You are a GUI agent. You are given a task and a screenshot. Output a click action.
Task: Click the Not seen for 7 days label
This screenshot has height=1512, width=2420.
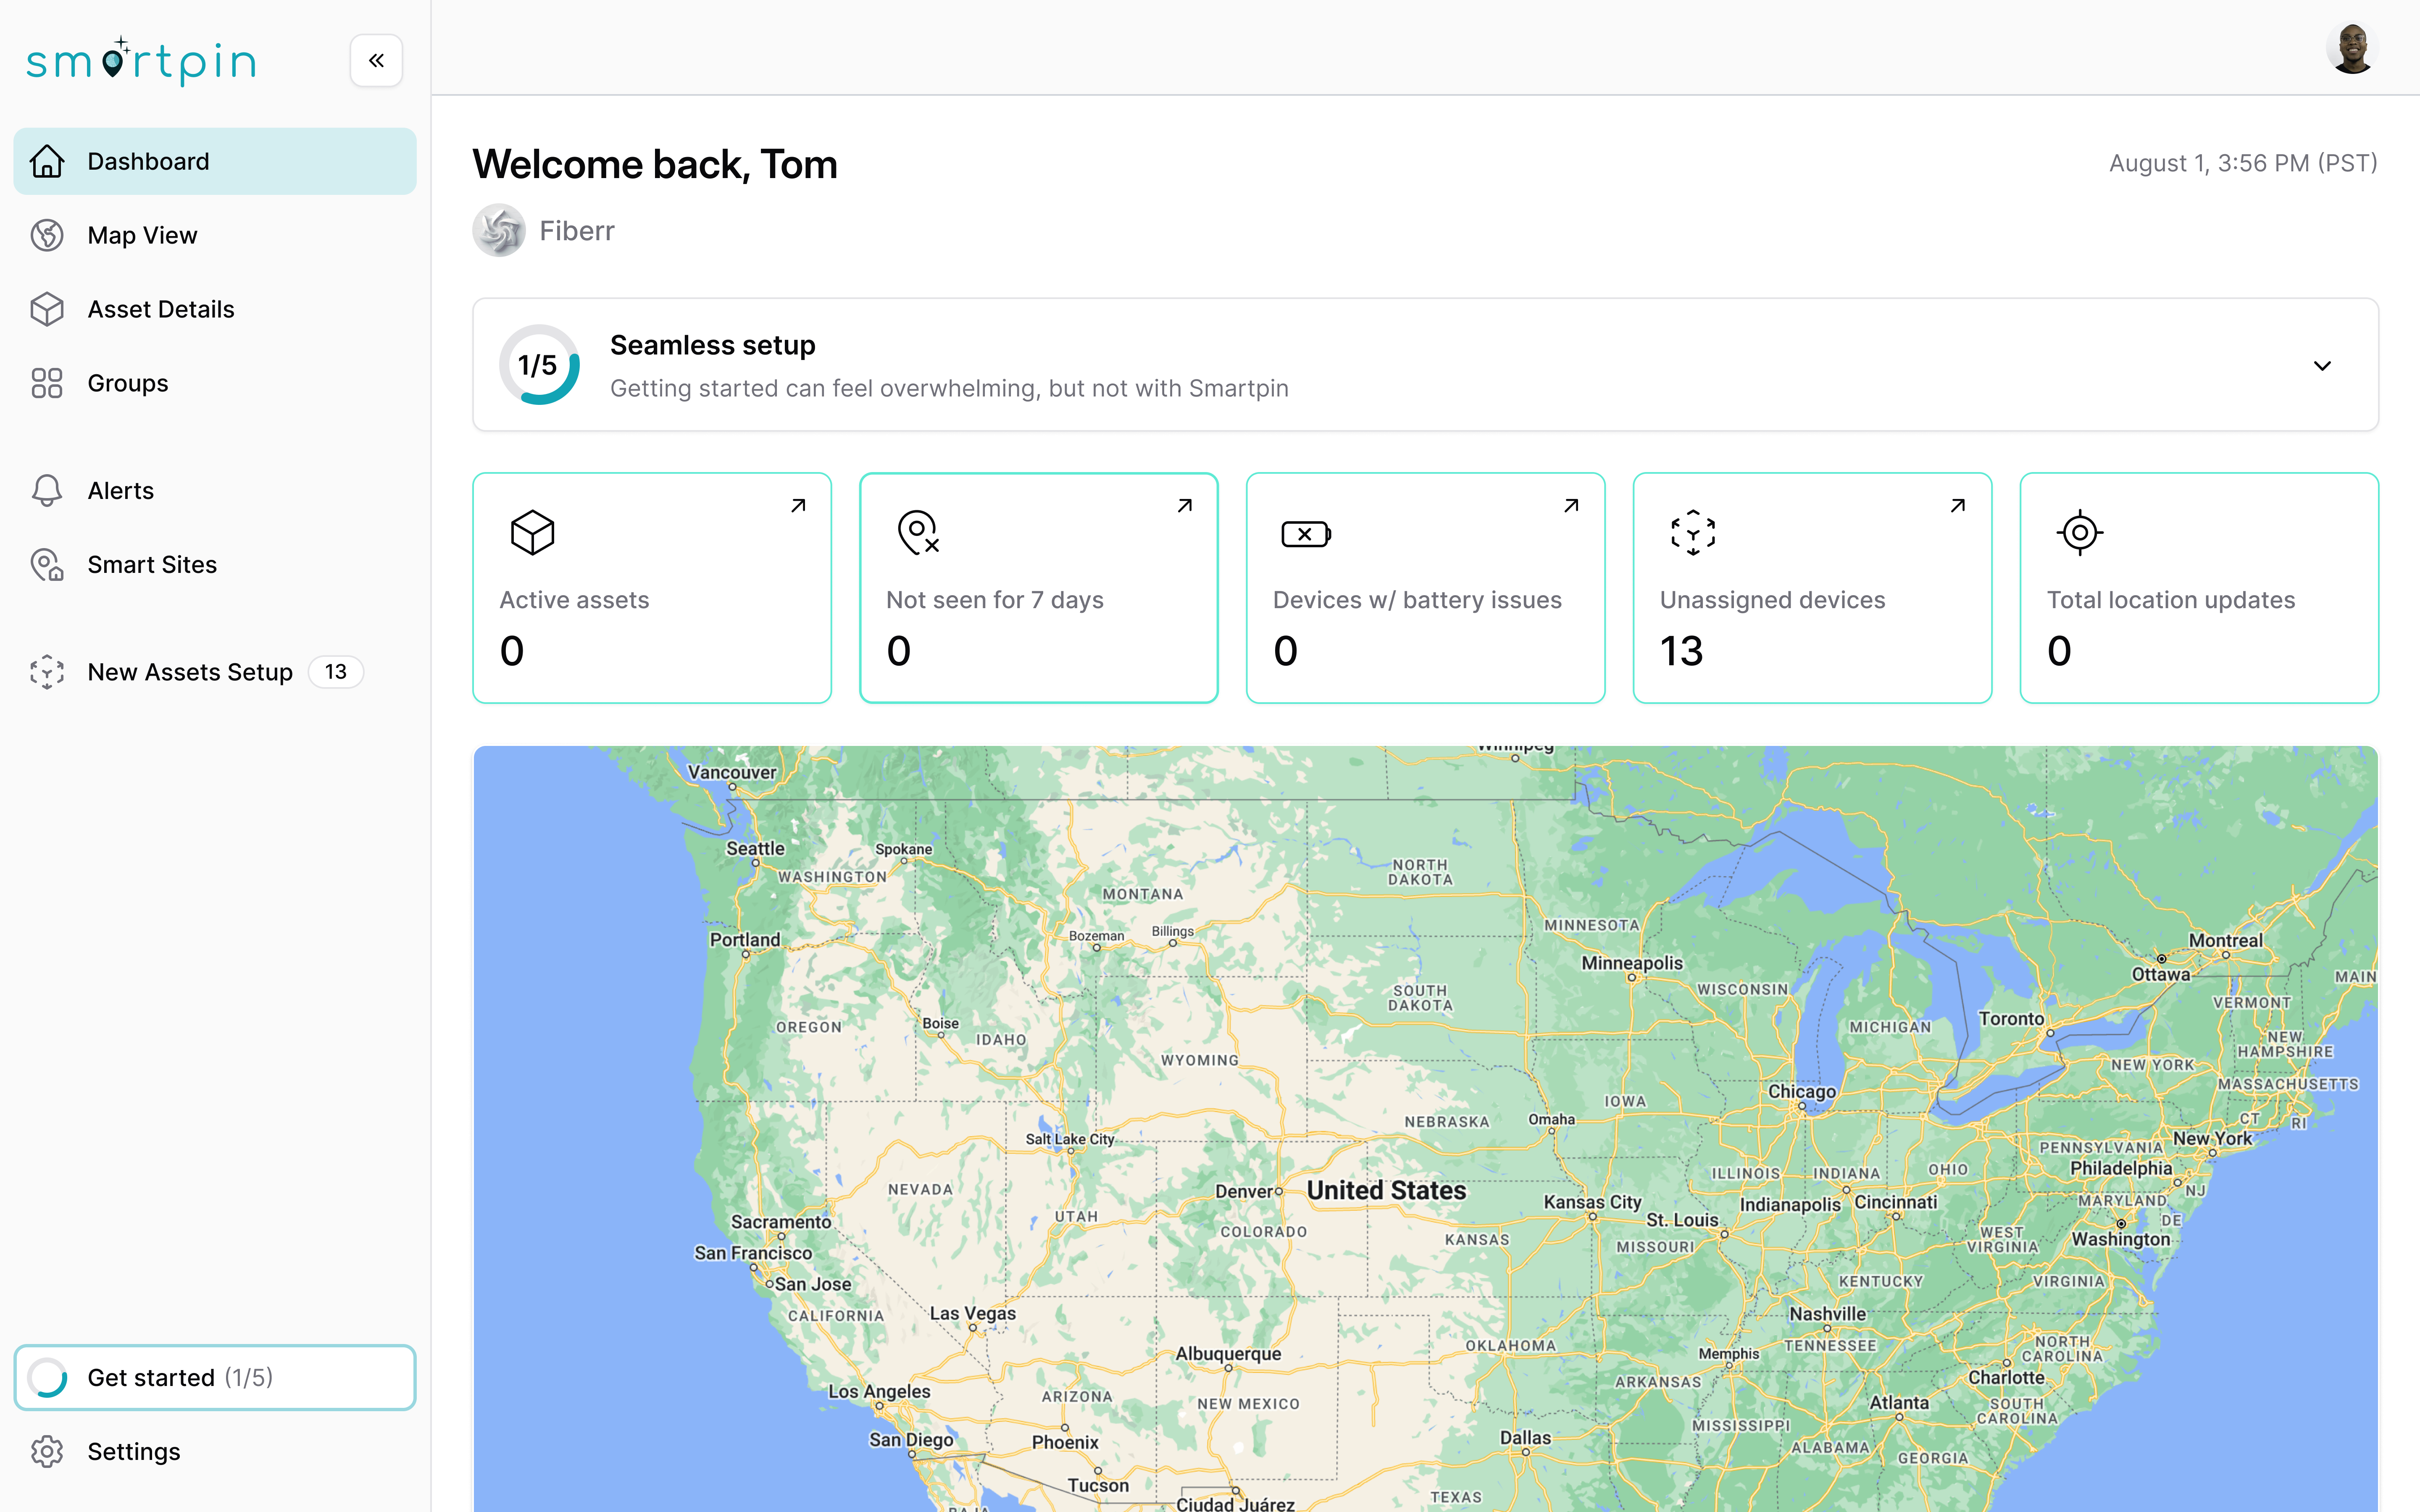point(995,600)
